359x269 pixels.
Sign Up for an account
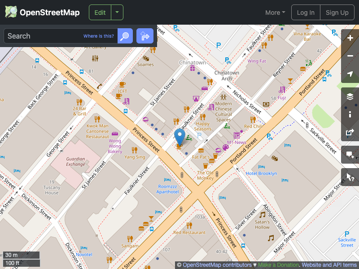337,12
